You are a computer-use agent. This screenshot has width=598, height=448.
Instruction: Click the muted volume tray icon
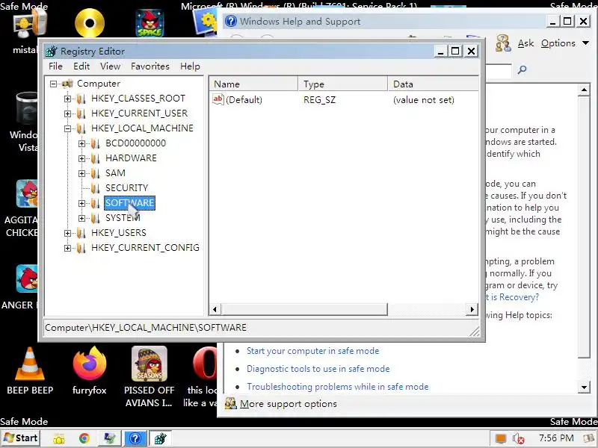click(x=518, y=439)
